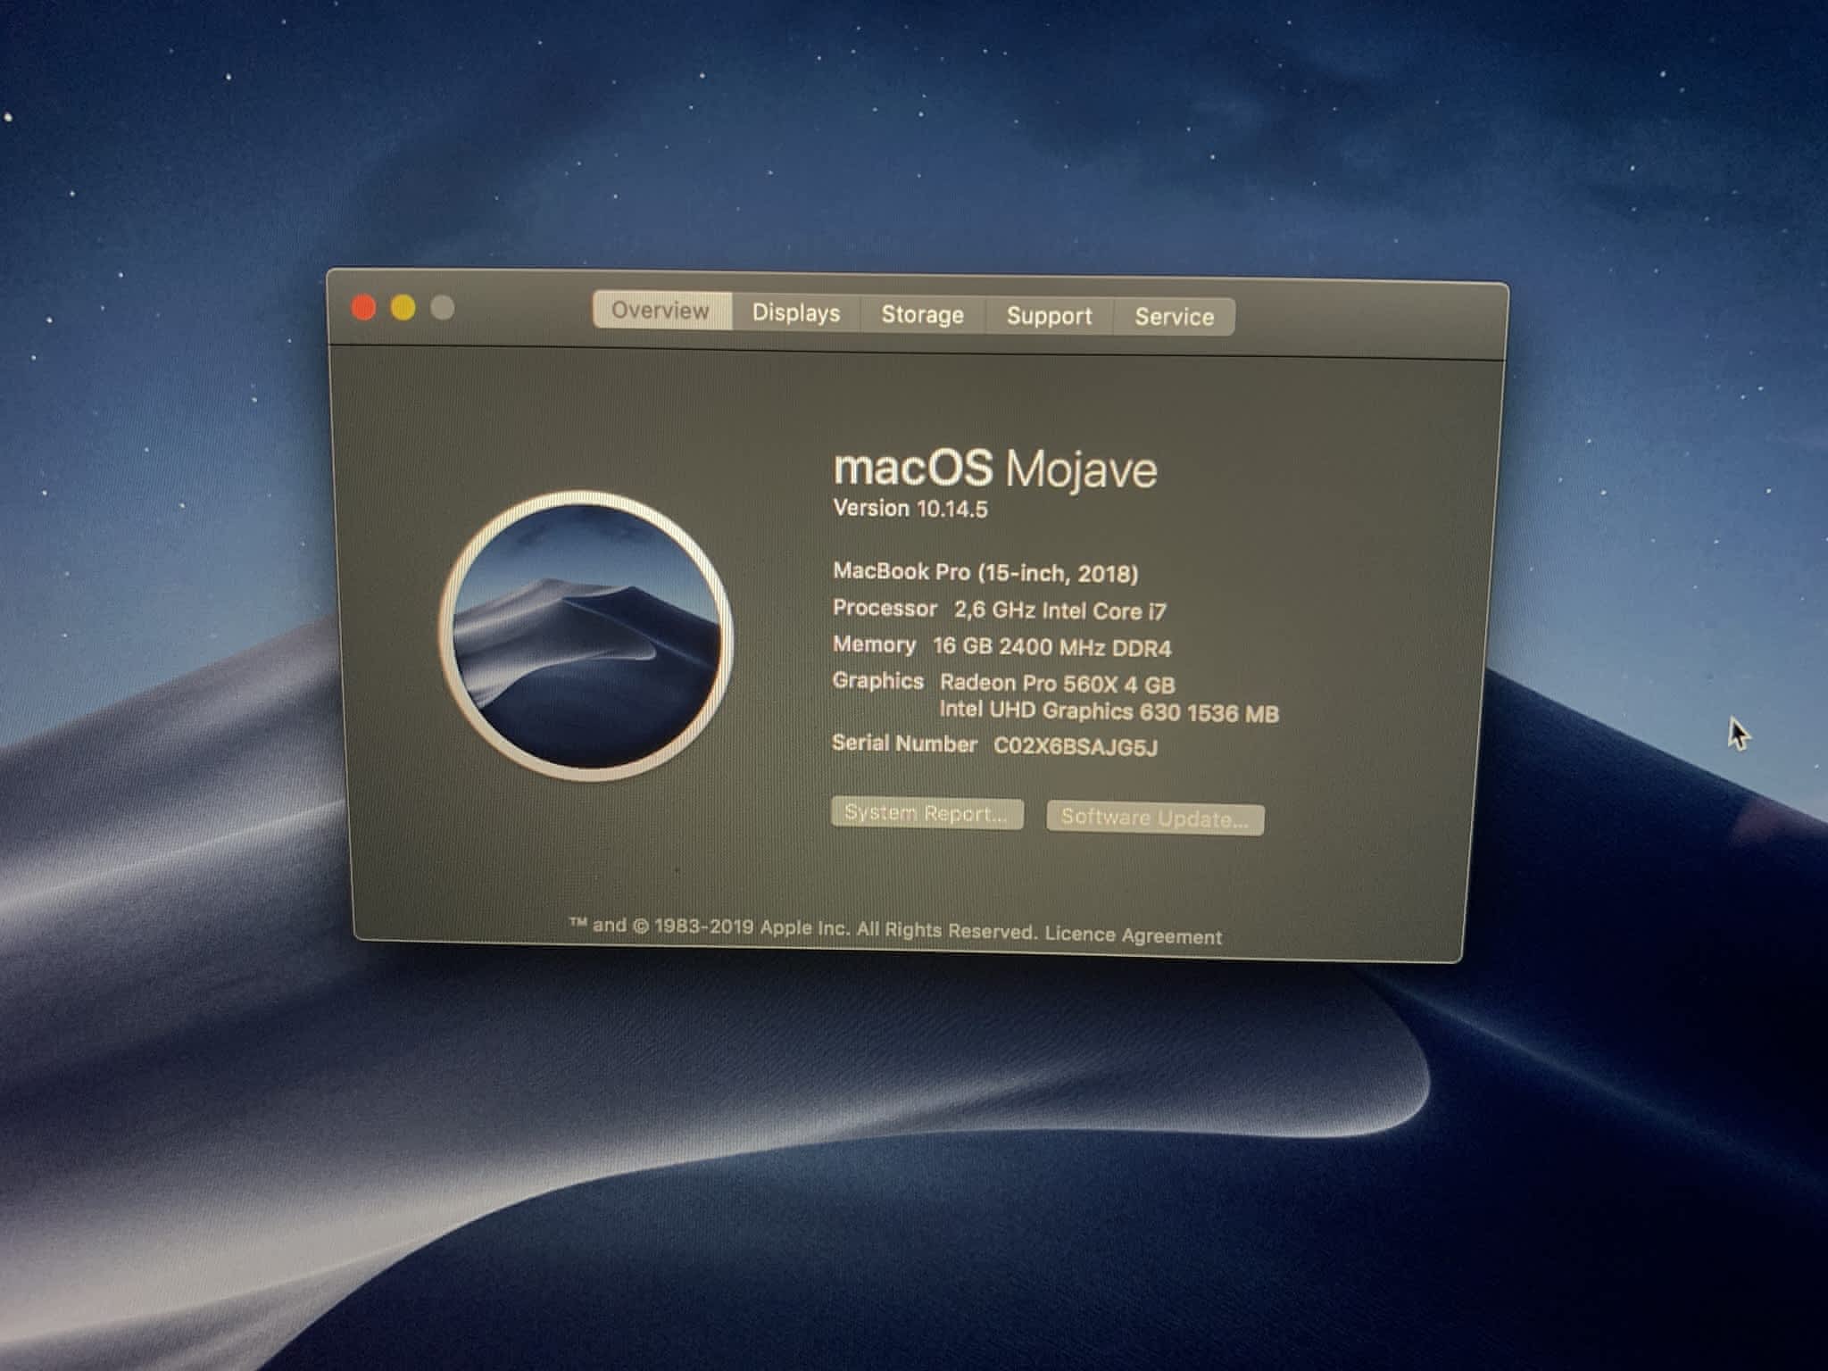Open the Storage tab
The width and height of the screenshot is (1828, 1371).
coord(922,314)
